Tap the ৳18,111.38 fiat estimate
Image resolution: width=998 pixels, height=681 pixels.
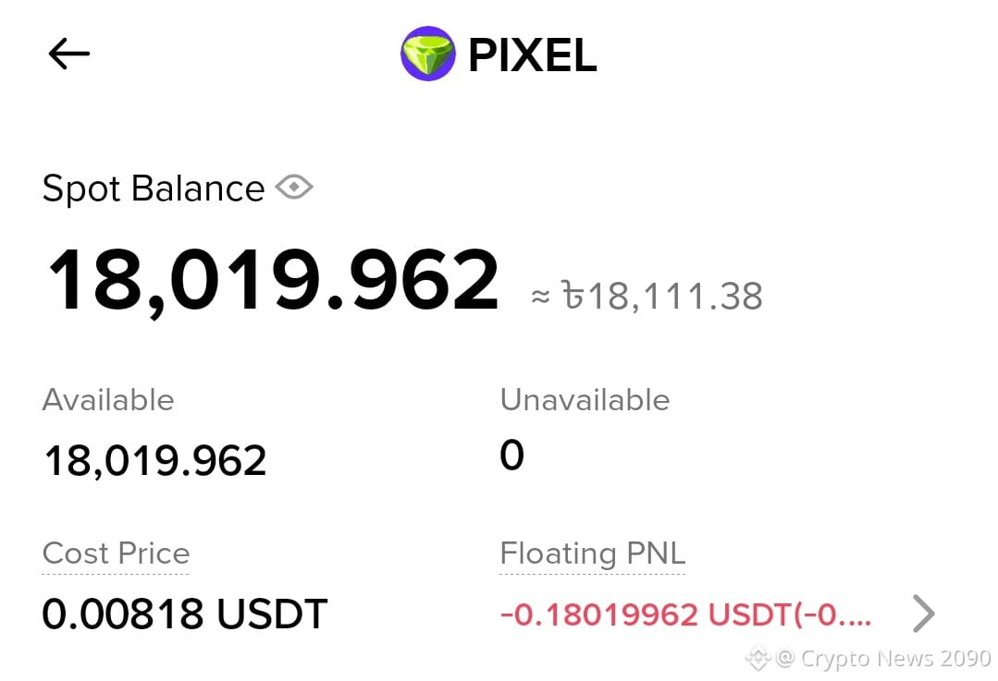pos(662,297)
